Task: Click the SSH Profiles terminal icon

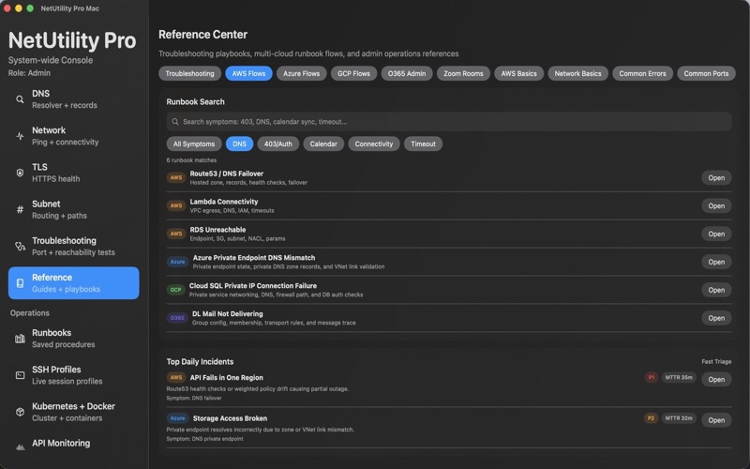Action: [x=20, y=375]
